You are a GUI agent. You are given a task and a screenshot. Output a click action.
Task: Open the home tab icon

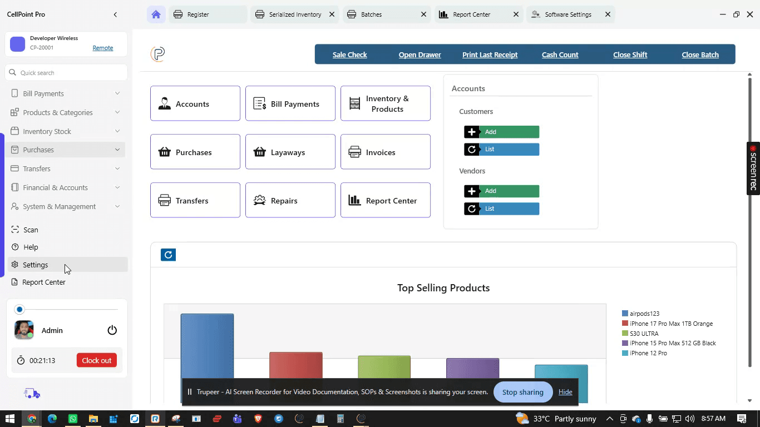[156, 14]
